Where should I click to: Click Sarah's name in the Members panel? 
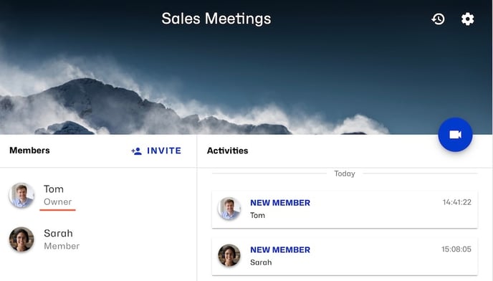[x=58, y=233]
